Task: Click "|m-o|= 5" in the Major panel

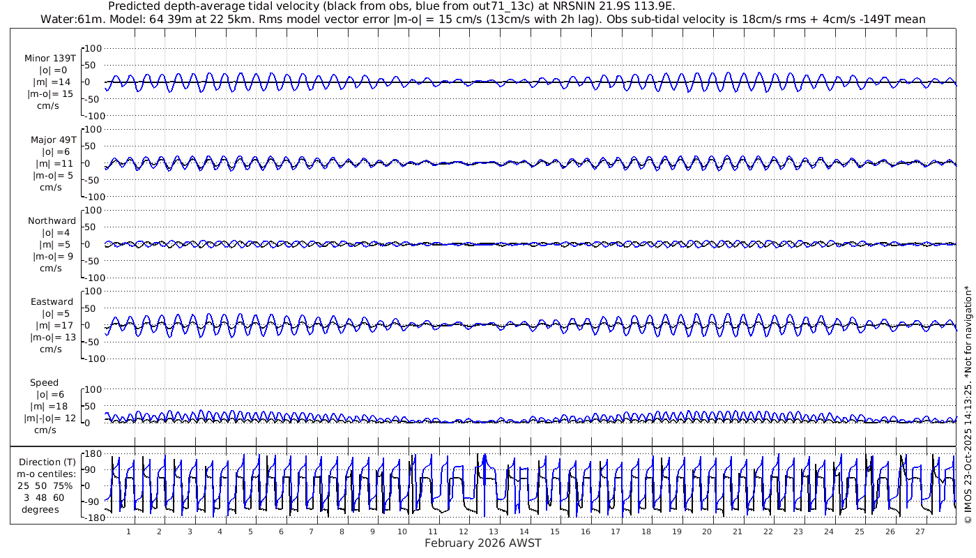Action: coord(54,175)
